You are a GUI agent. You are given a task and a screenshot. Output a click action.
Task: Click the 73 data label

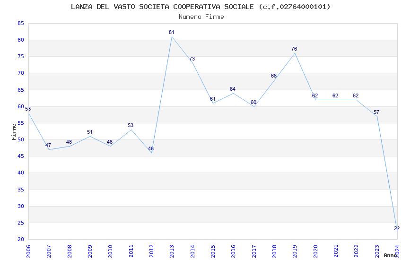click(x=192, y=59)
